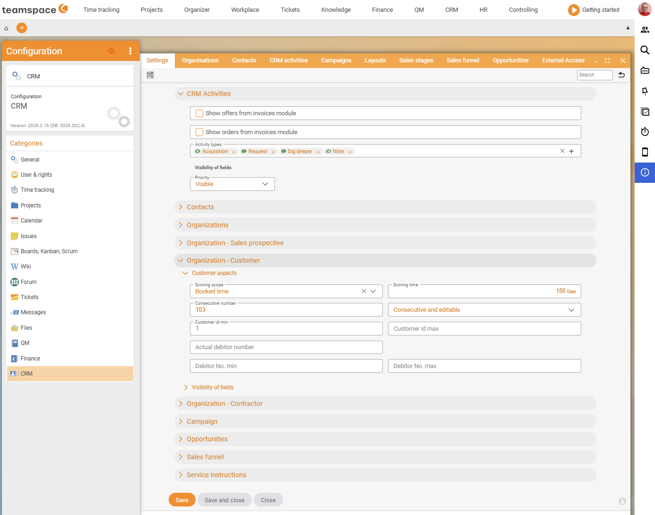The height and width of the screenshot is (515, 655).
Task: Open search magnifier in right sidebar
Action: tap(645, 50)
